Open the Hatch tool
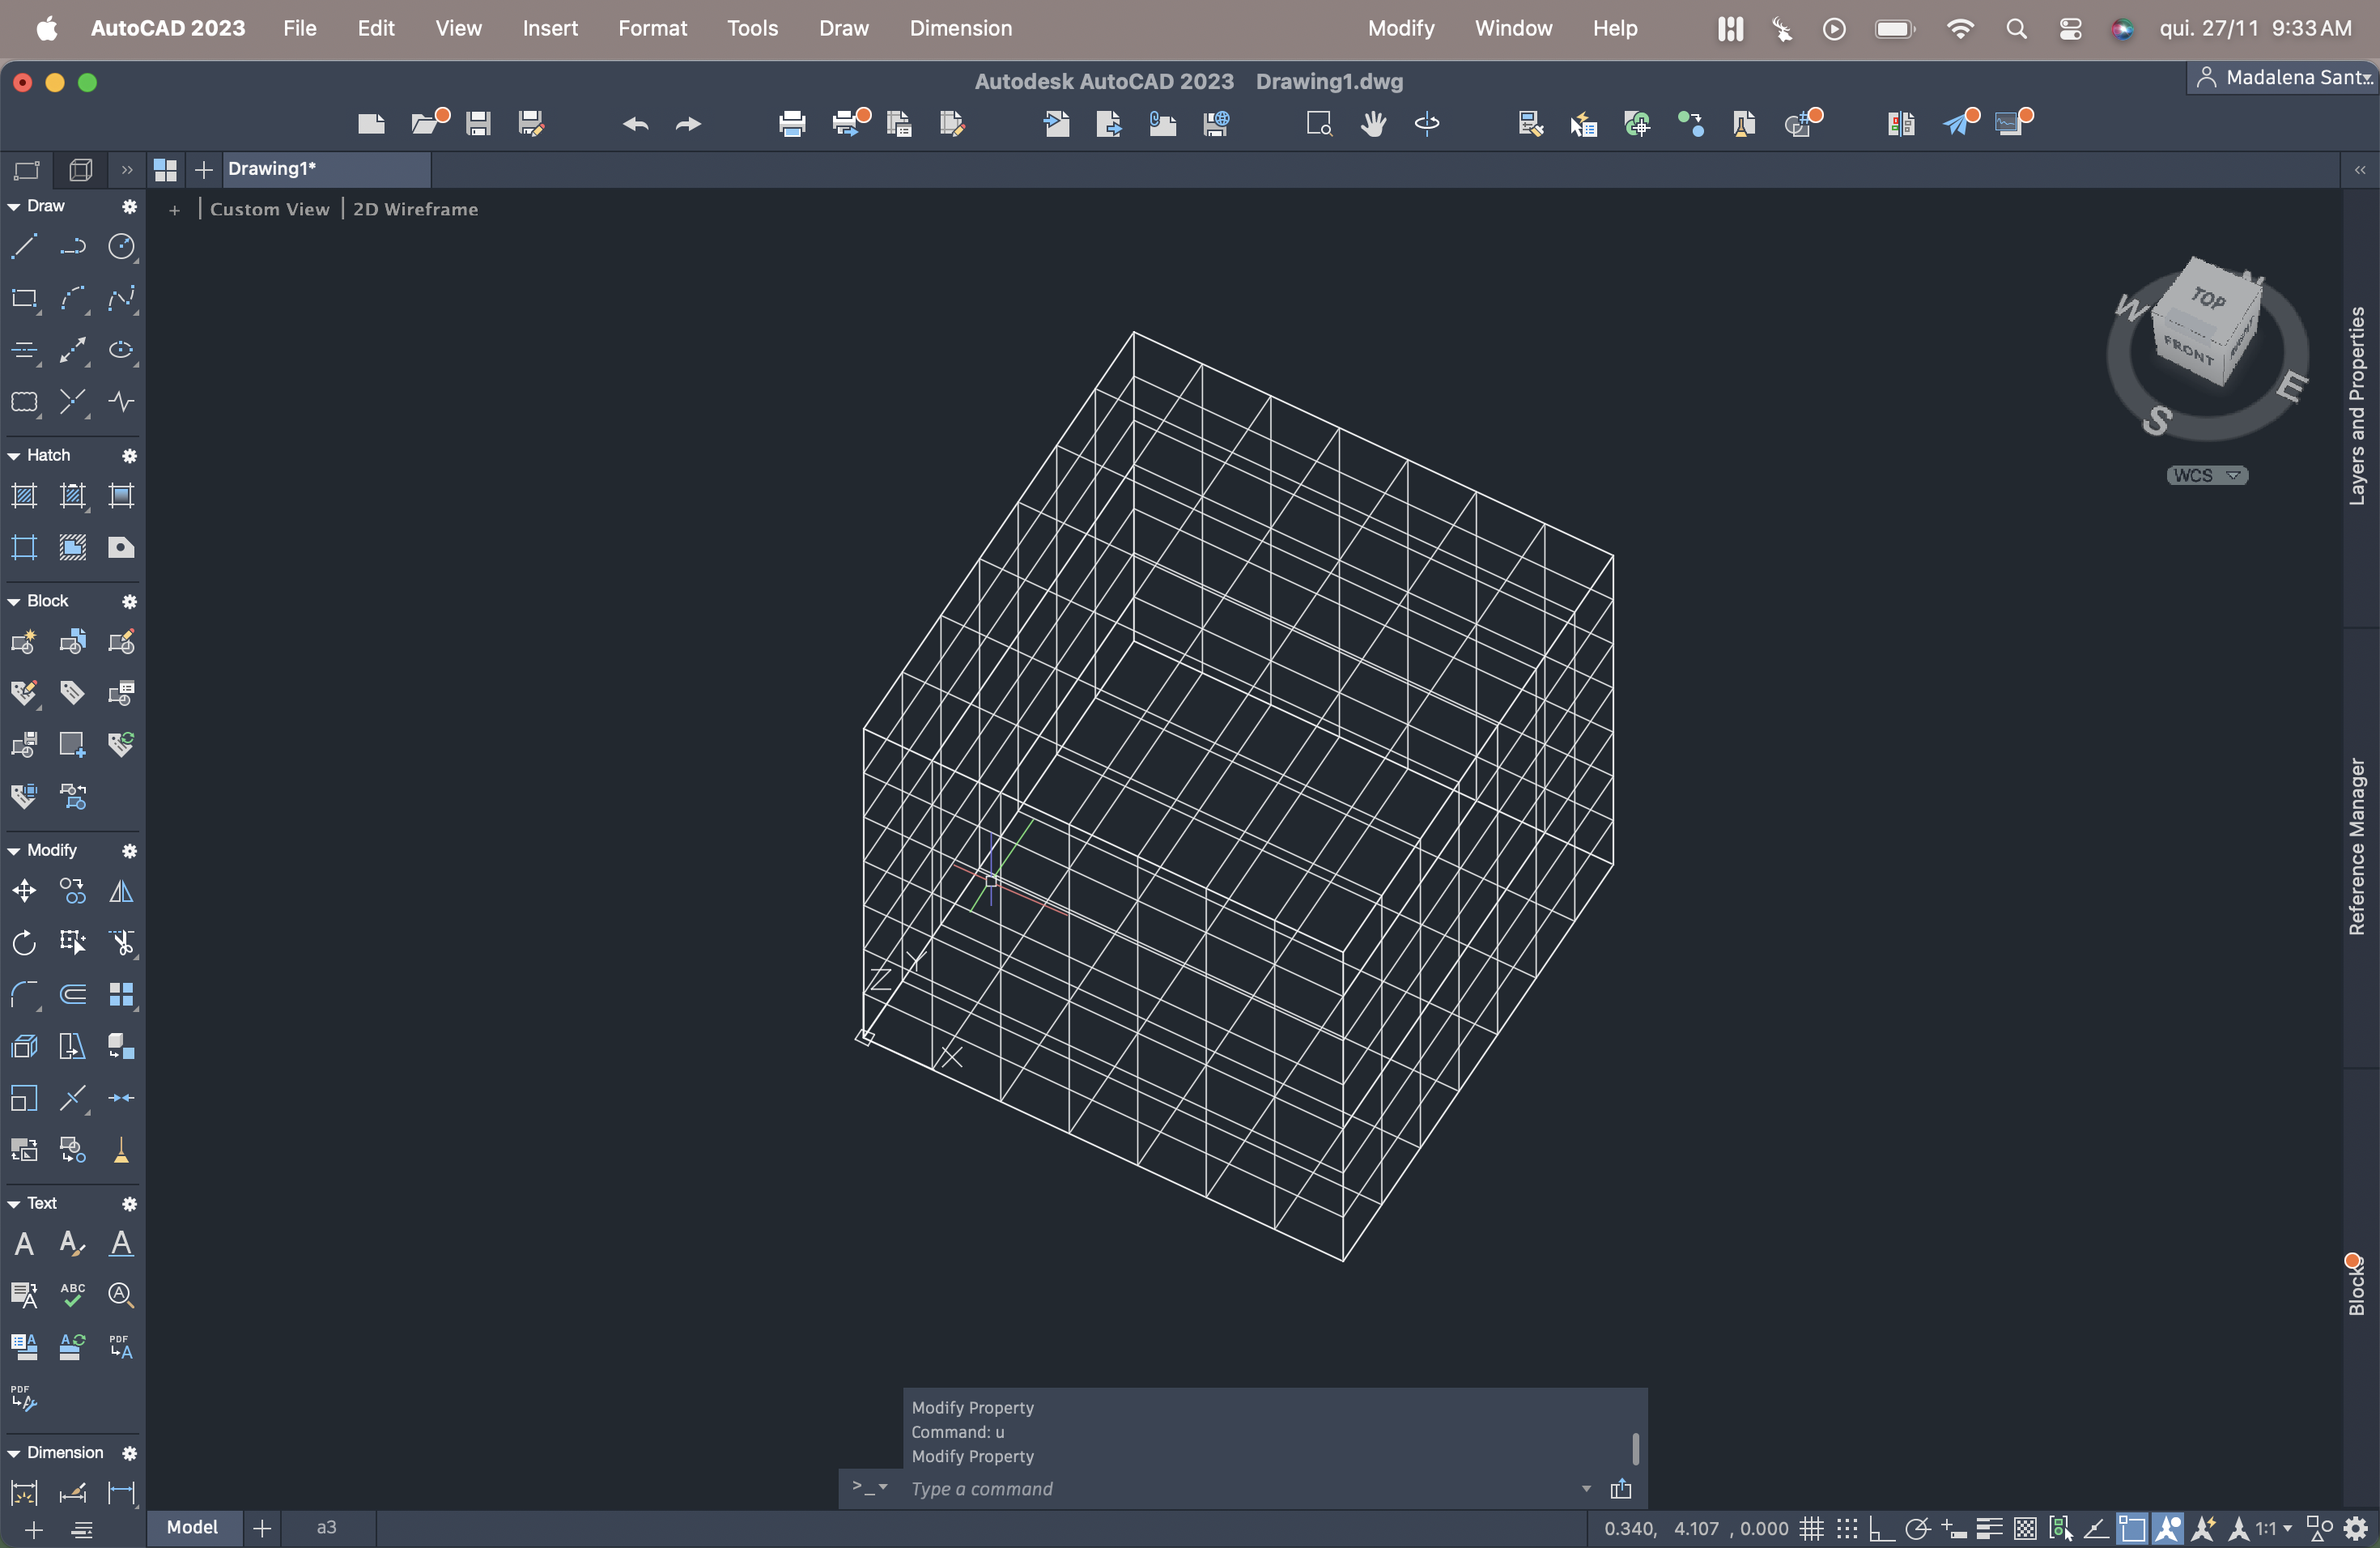This screenshot has width=2380, height=1548. 24,495
